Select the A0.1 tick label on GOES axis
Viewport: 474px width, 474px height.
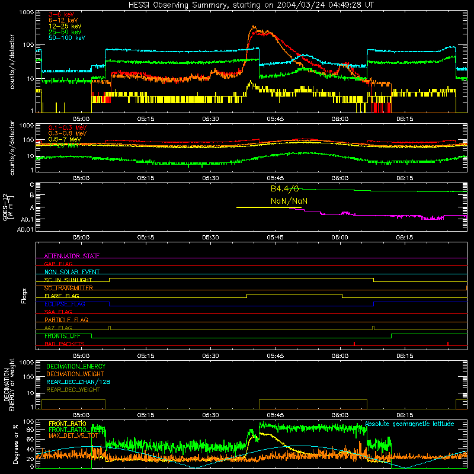click(27, 220)
